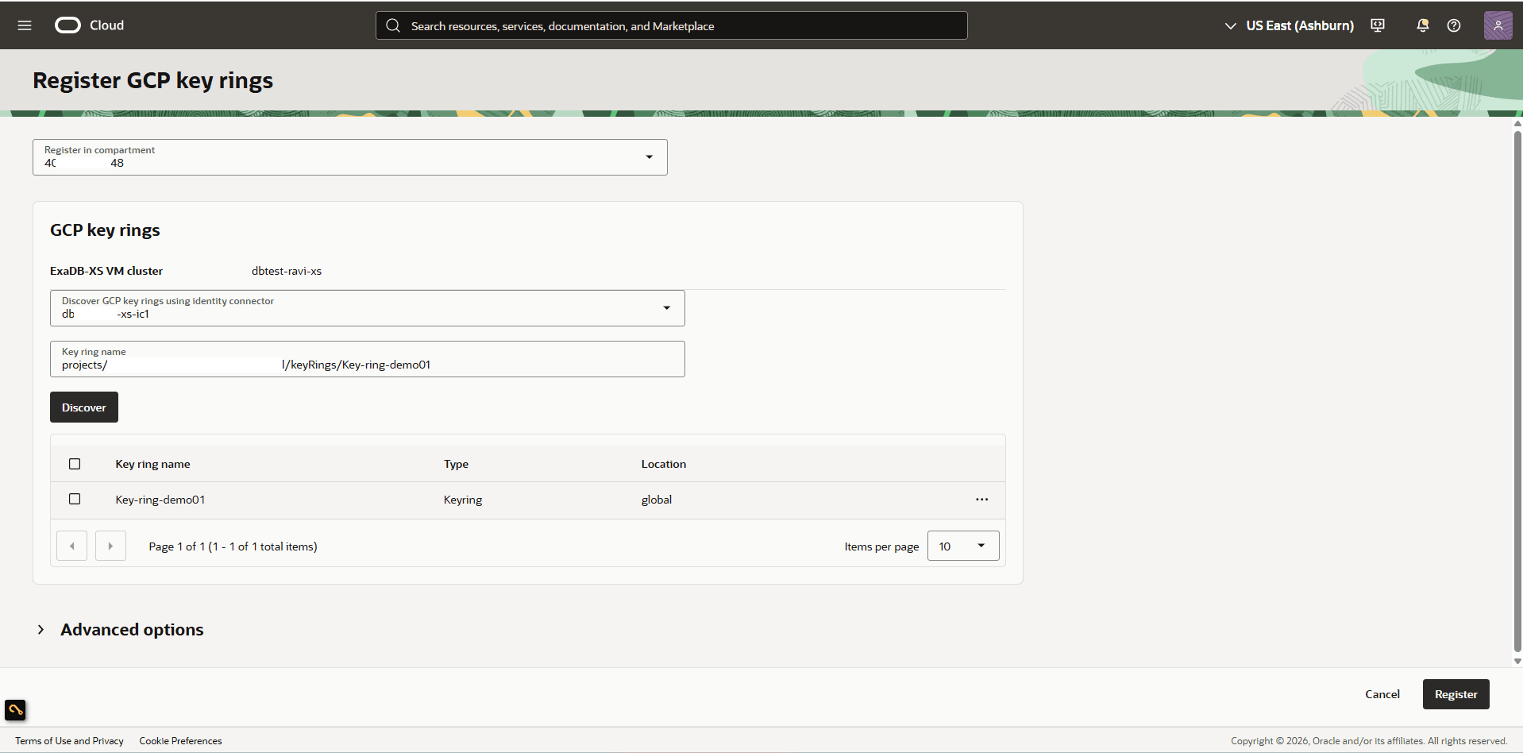Click the floating support widget icon

tap(15, 709)
